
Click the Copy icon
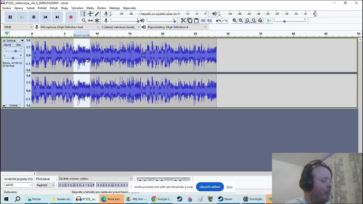[x=190, y=20]
